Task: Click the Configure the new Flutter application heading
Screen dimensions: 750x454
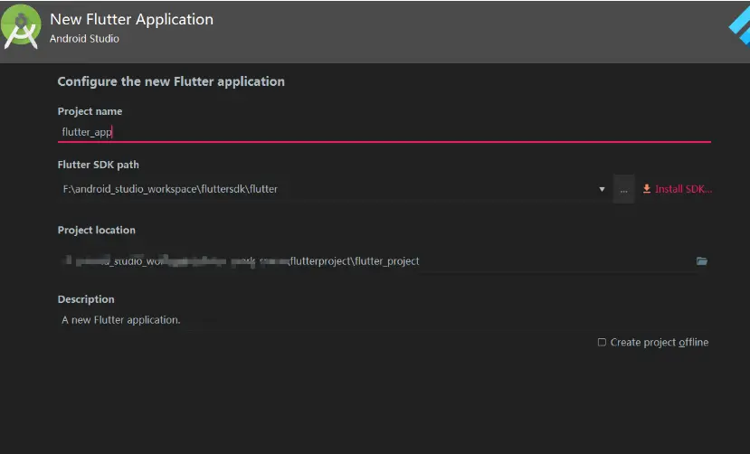Action: pyautogui.click(x=171, y=81)
